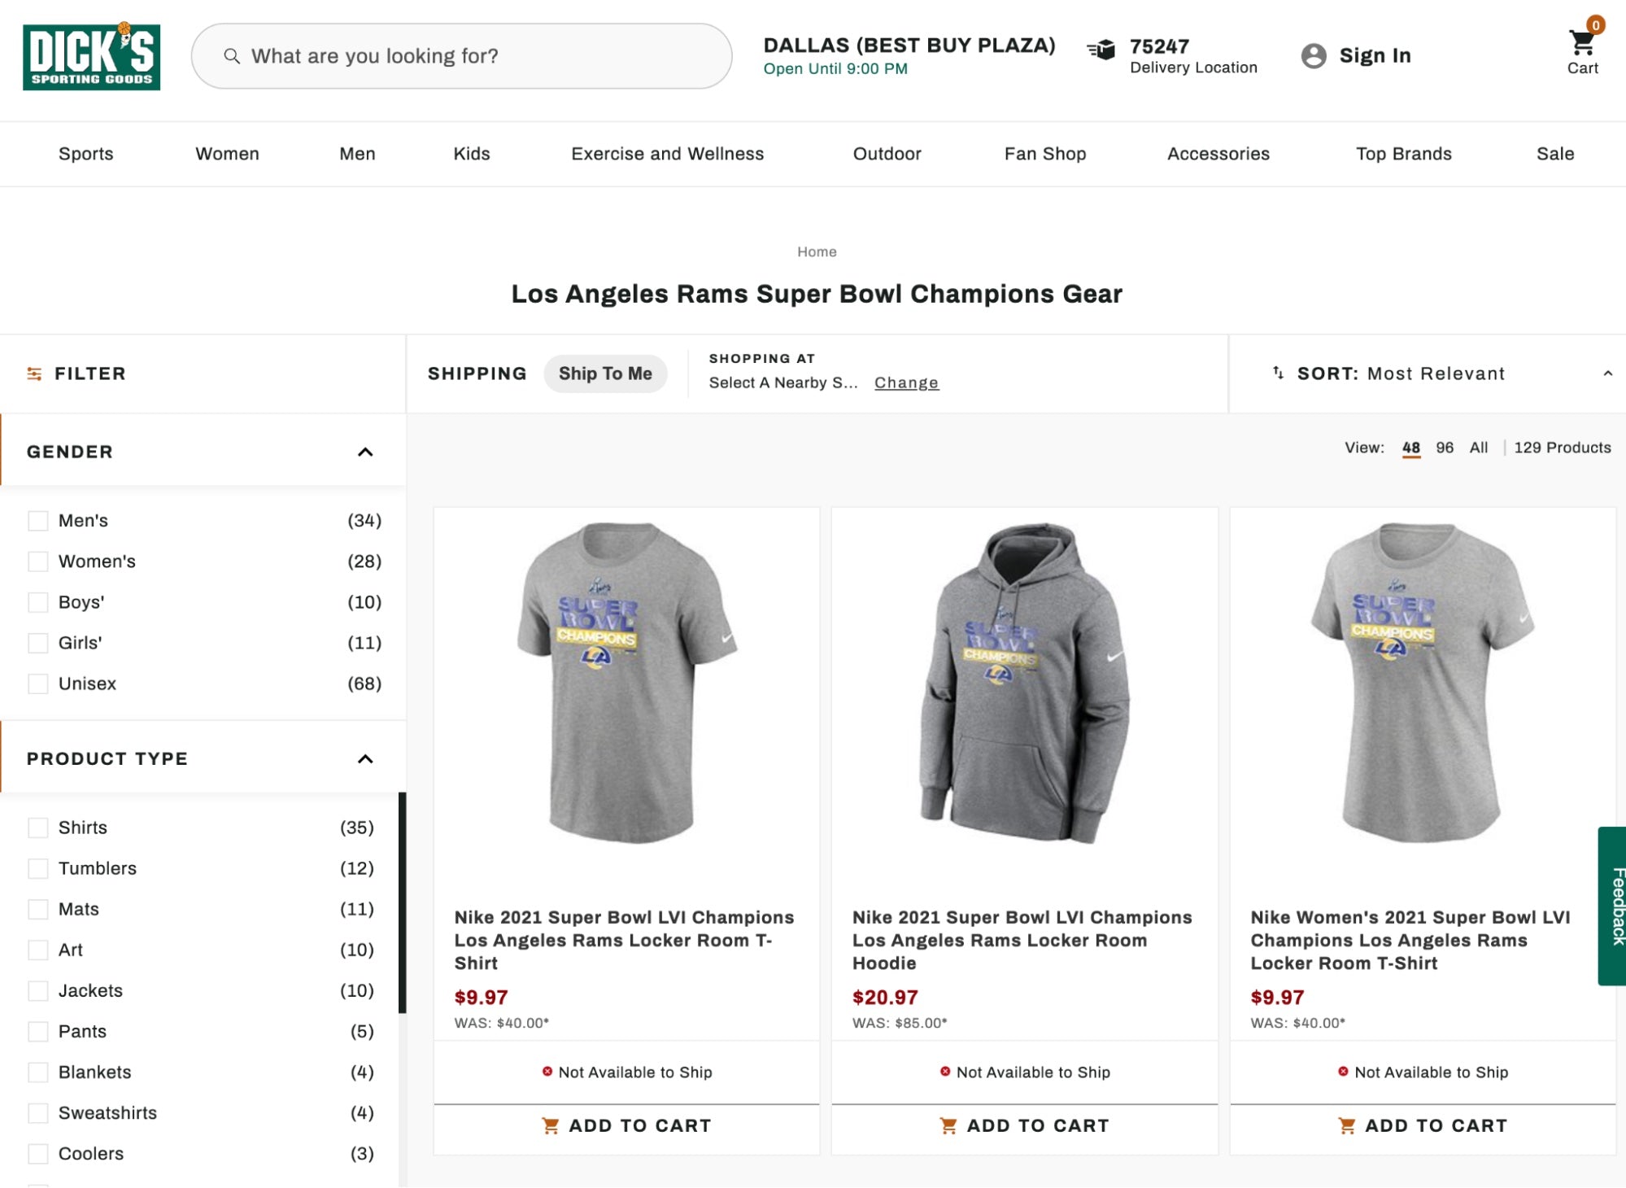Click the Dick's Sporting Goods logo
Viewport: 1626px width, 1188px height.
(x=91, y=56)
